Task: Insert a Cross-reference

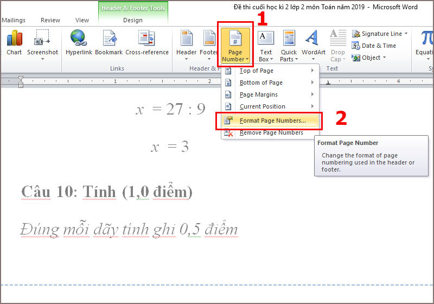Action: click(x=147, y=43)
